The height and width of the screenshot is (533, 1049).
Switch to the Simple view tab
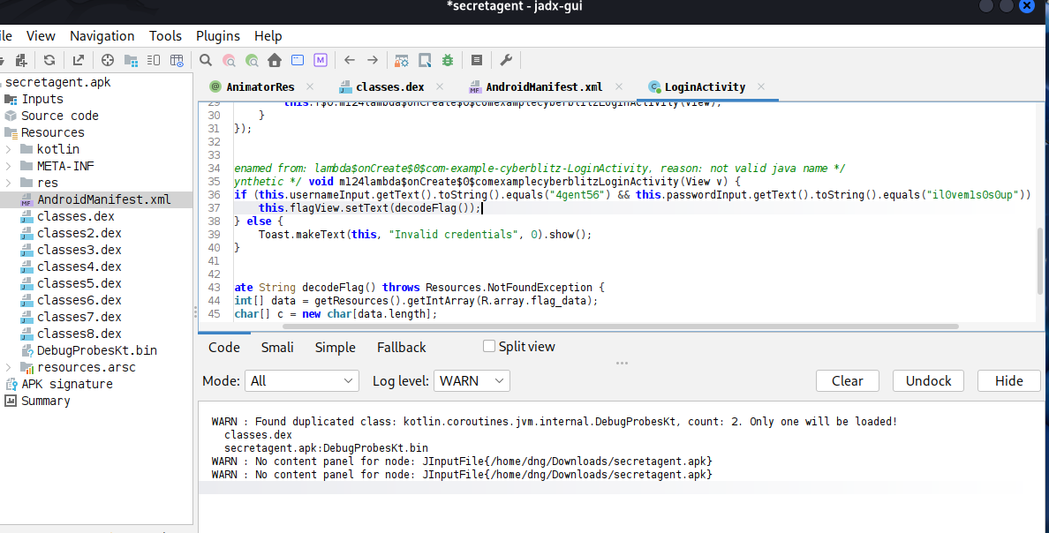tap(336, 347)
